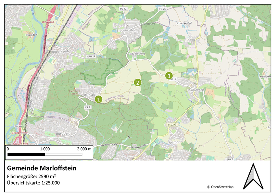Click the green marker numbered 3
276x195 pixels.
(169, 76)
